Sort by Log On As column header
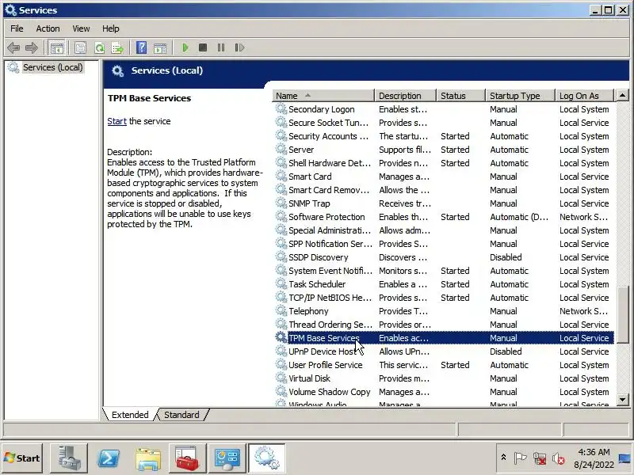 click(585, 96)
